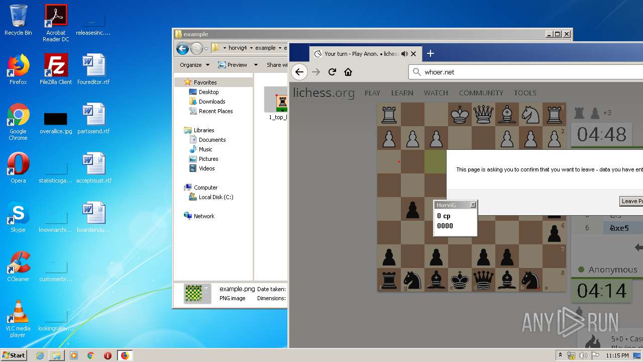Open Explorer recent locations dropdown arrow
The height and width of the screenshot is (362, 643).
(206, 49)
